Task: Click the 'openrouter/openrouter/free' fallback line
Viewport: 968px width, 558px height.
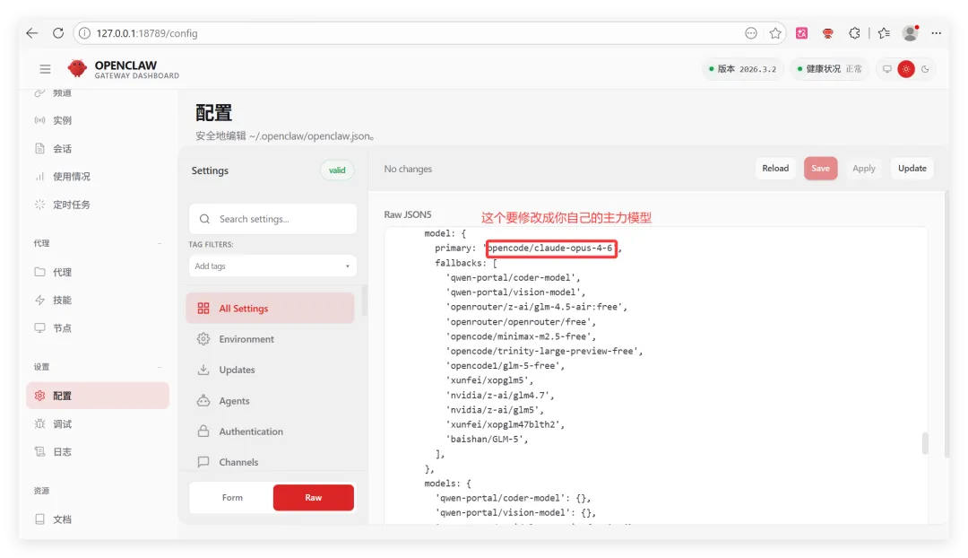Action: pos(521,322)
